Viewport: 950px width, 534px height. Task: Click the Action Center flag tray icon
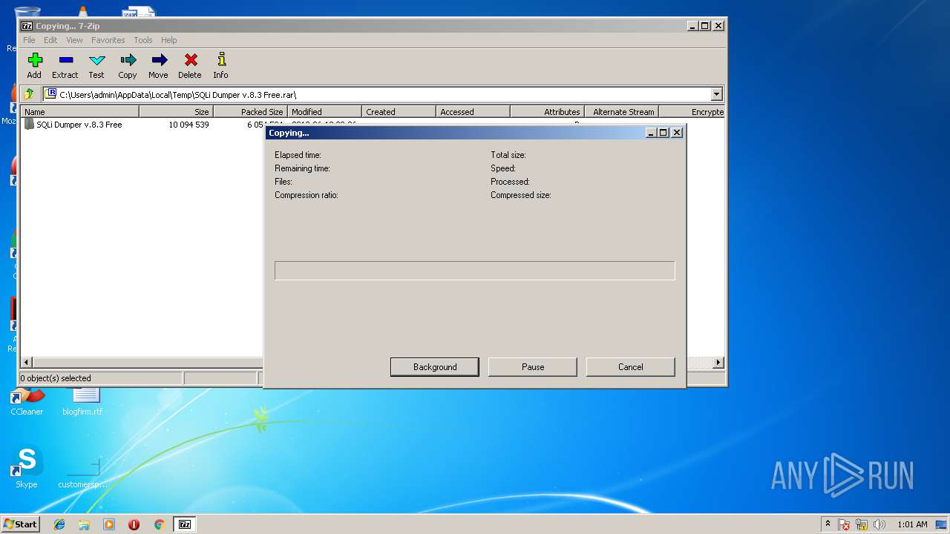[x=844, y=524]
